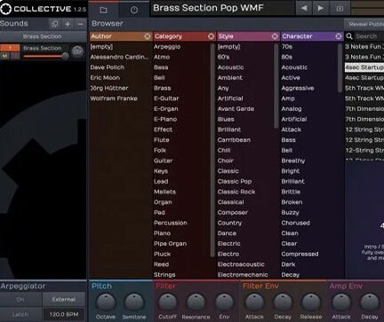Select Brass in the Category list
Viewport: 384px width, 322px height.
163,88
